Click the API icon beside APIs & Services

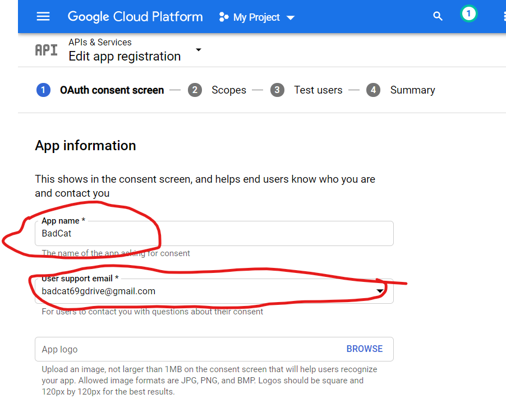click(x=46, y=50)
